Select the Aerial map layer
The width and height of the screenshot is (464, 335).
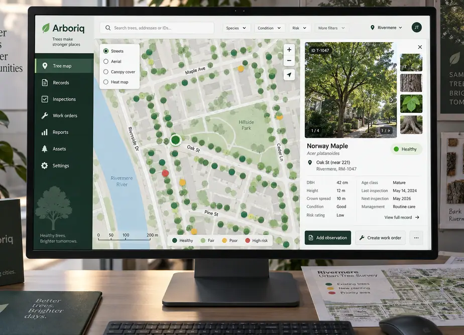point(106,62)
